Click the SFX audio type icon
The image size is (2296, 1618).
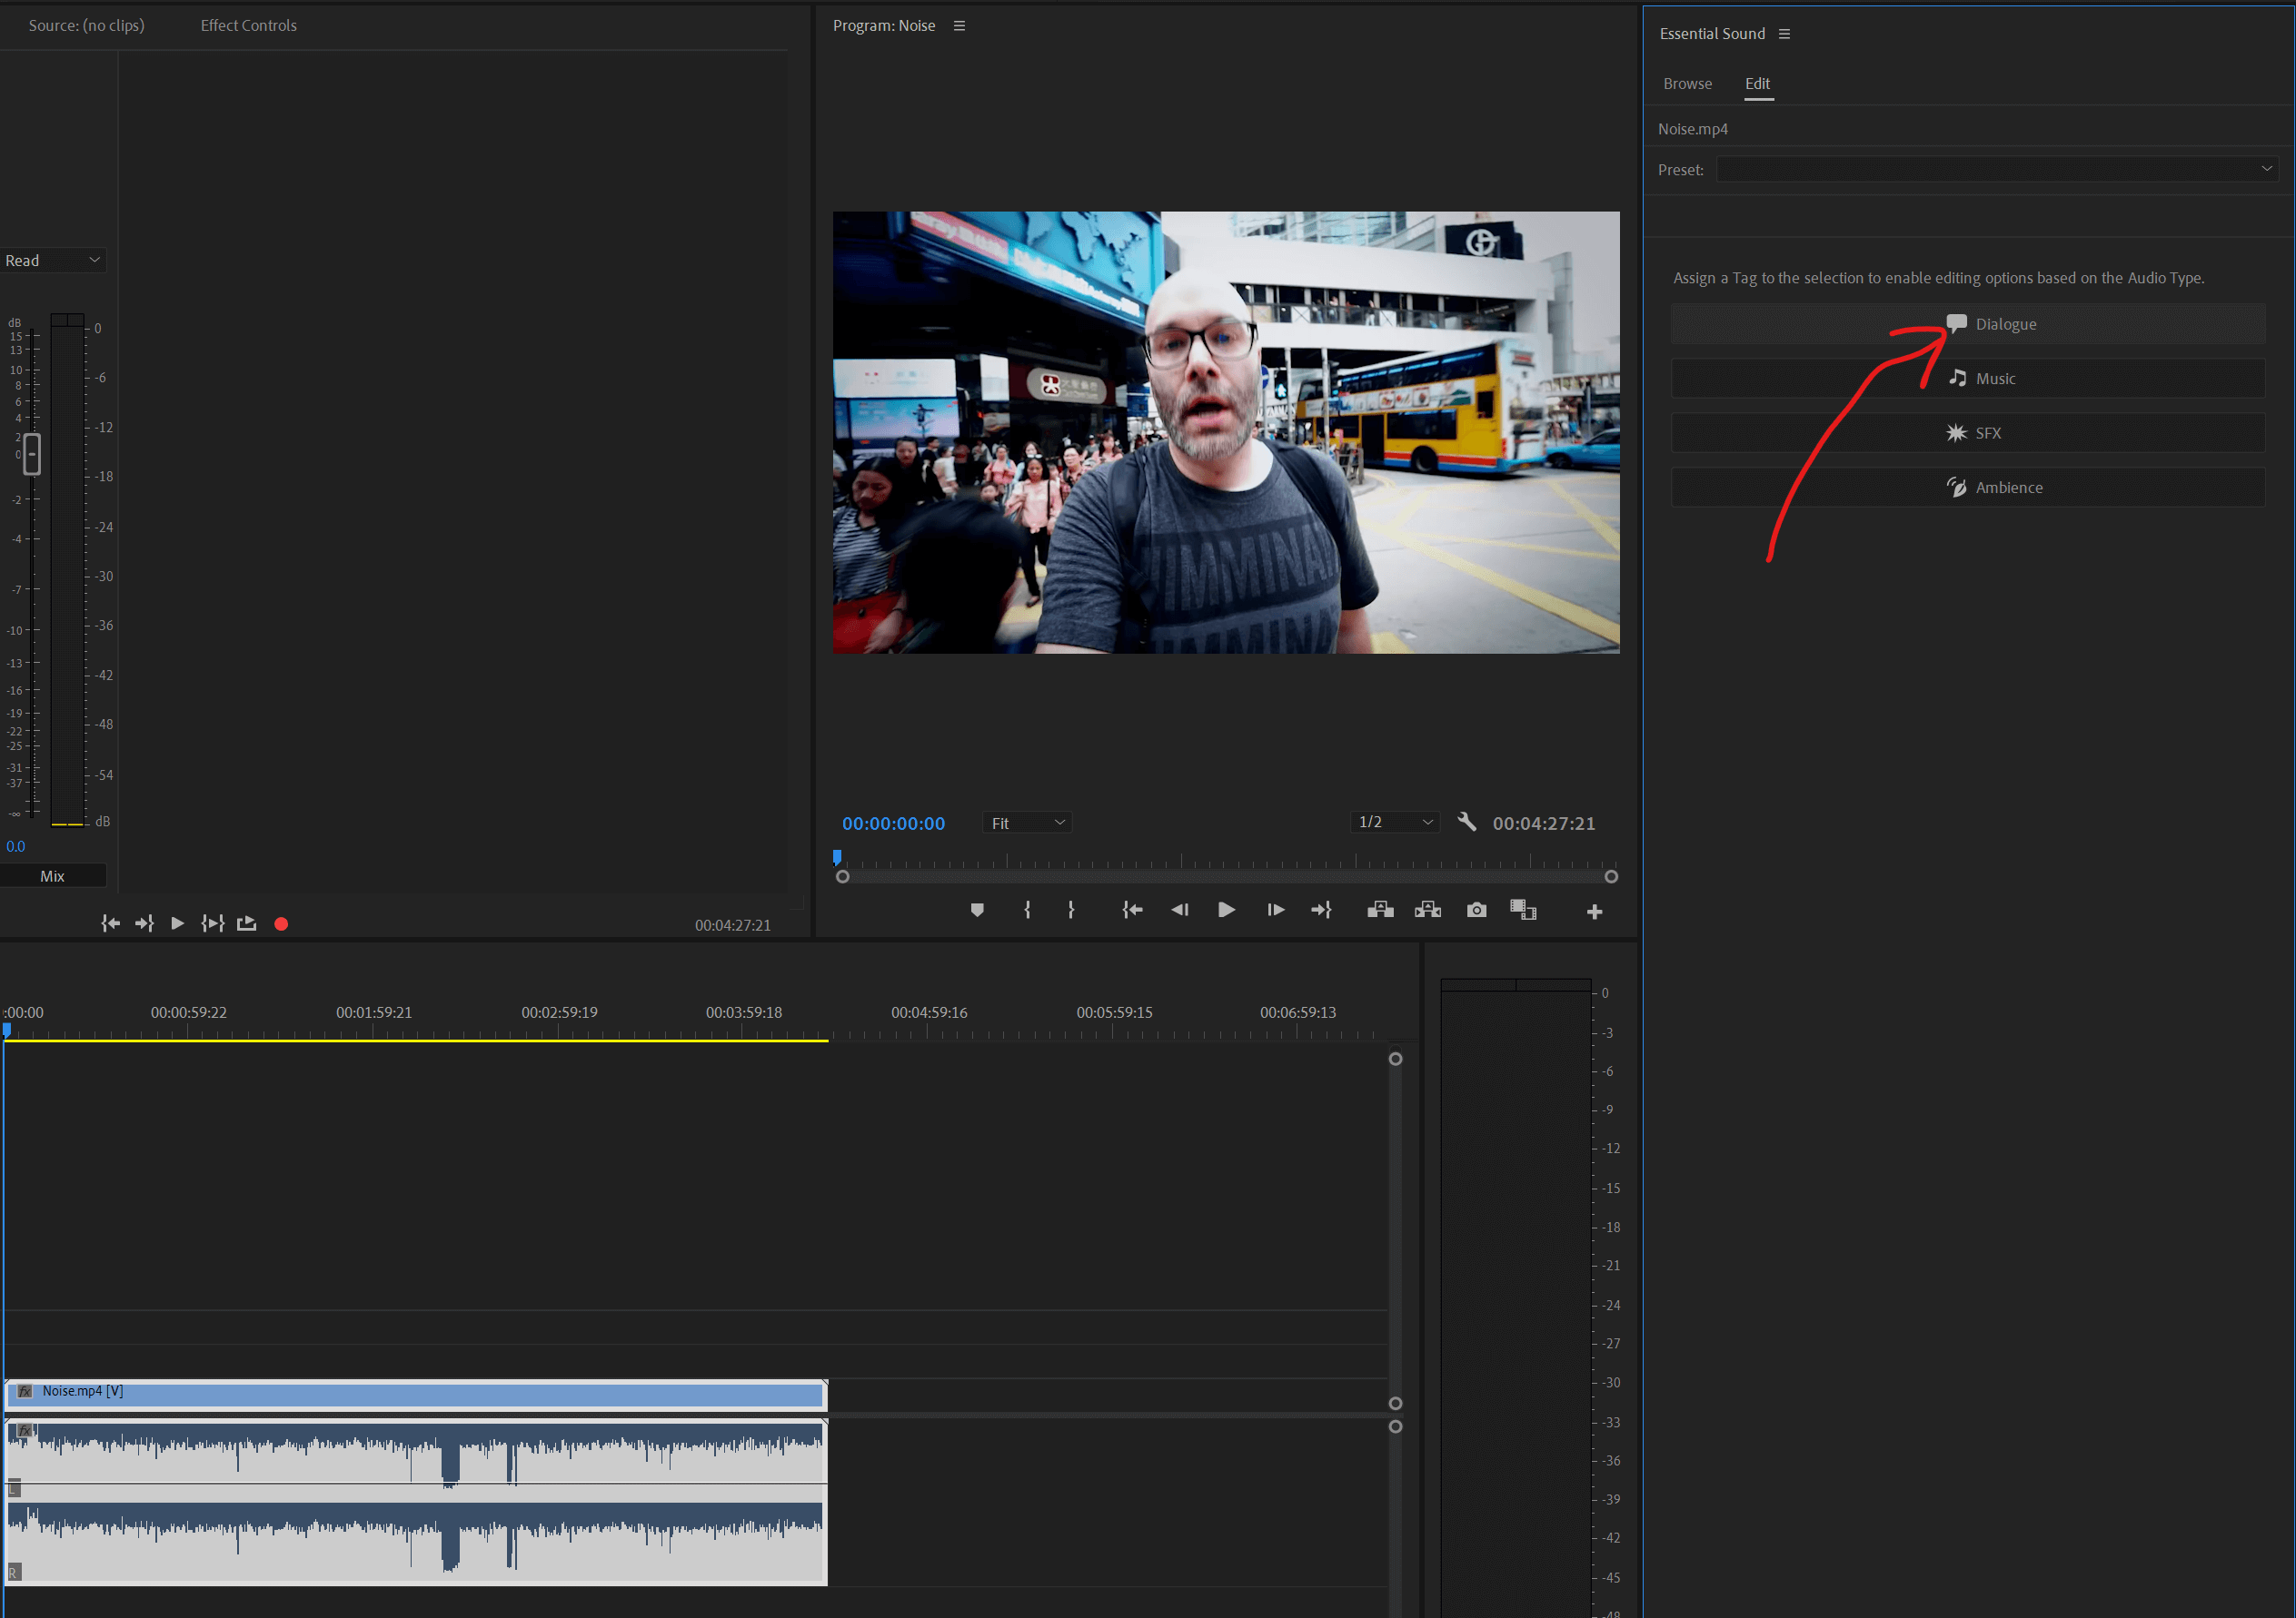point(1958,432)
